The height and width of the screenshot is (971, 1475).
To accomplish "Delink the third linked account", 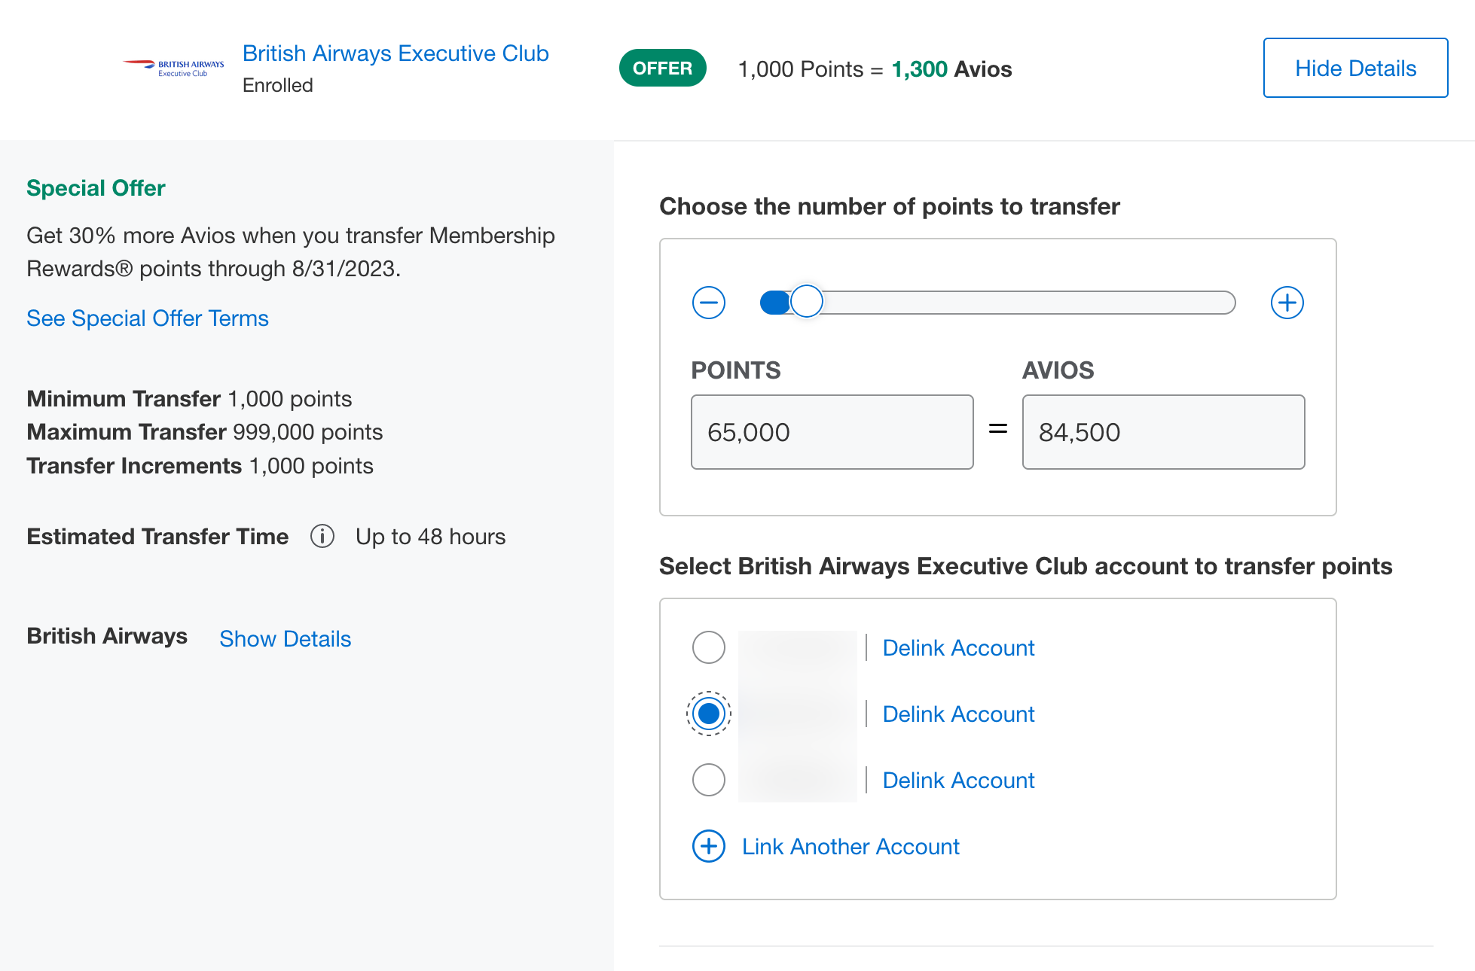I will coord(958,781).
